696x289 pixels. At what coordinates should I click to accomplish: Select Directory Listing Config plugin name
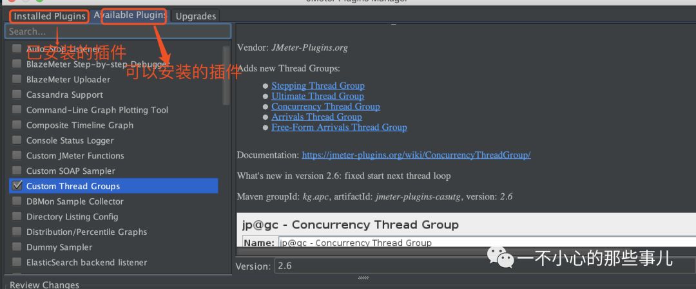[x=72, y=217]
